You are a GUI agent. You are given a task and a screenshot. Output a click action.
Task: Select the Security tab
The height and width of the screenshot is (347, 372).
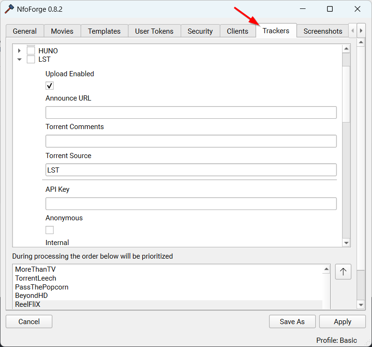pyautogui.click(x=200, y=31)
